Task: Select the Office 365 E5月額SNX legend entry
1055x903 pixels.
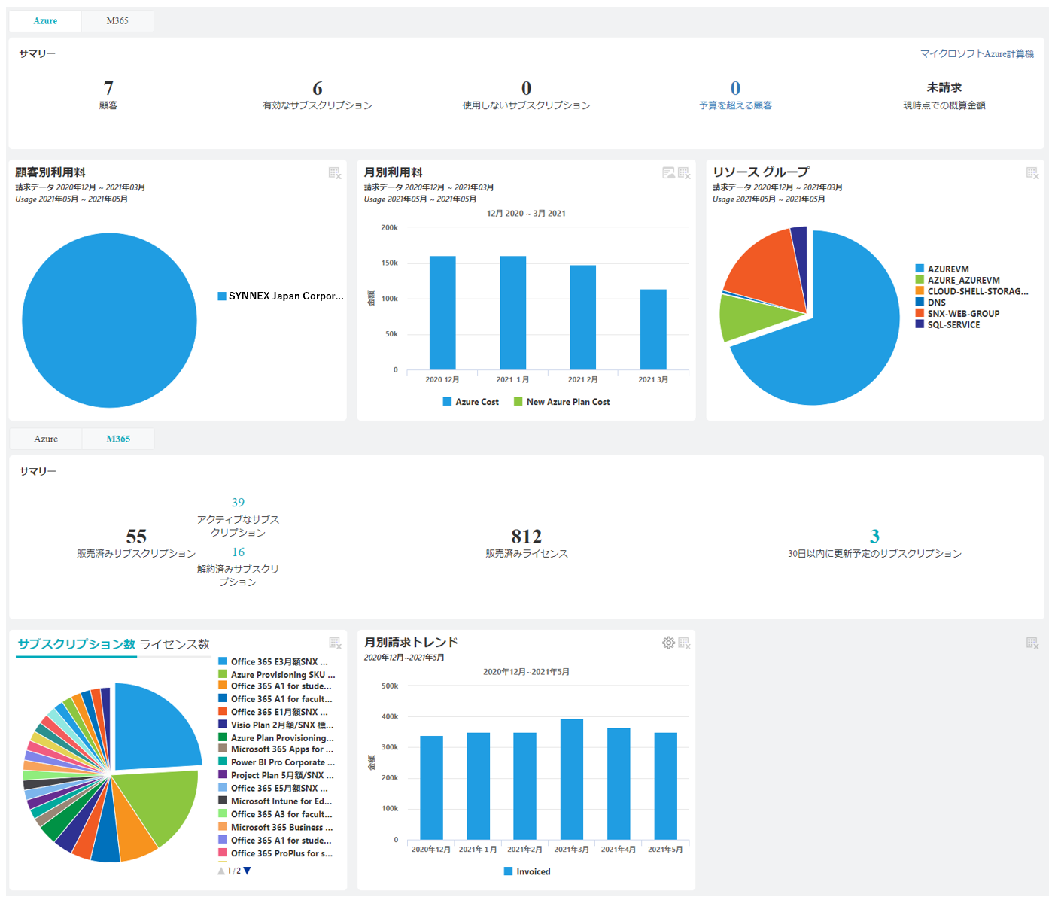Action: [273, 788]
